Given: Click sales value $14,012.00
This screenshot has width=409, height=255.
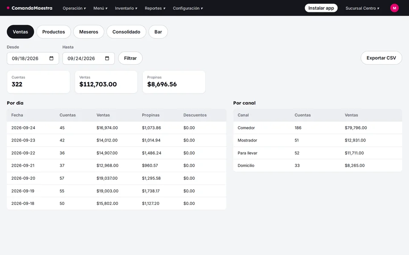Looking at the screenshot, I should [107, 140].
